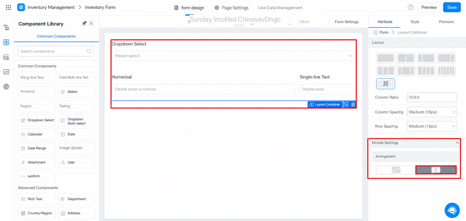This screenshot has width=466, height=221.
Task: Switch to the Style tab
Action: coord(415,22)
